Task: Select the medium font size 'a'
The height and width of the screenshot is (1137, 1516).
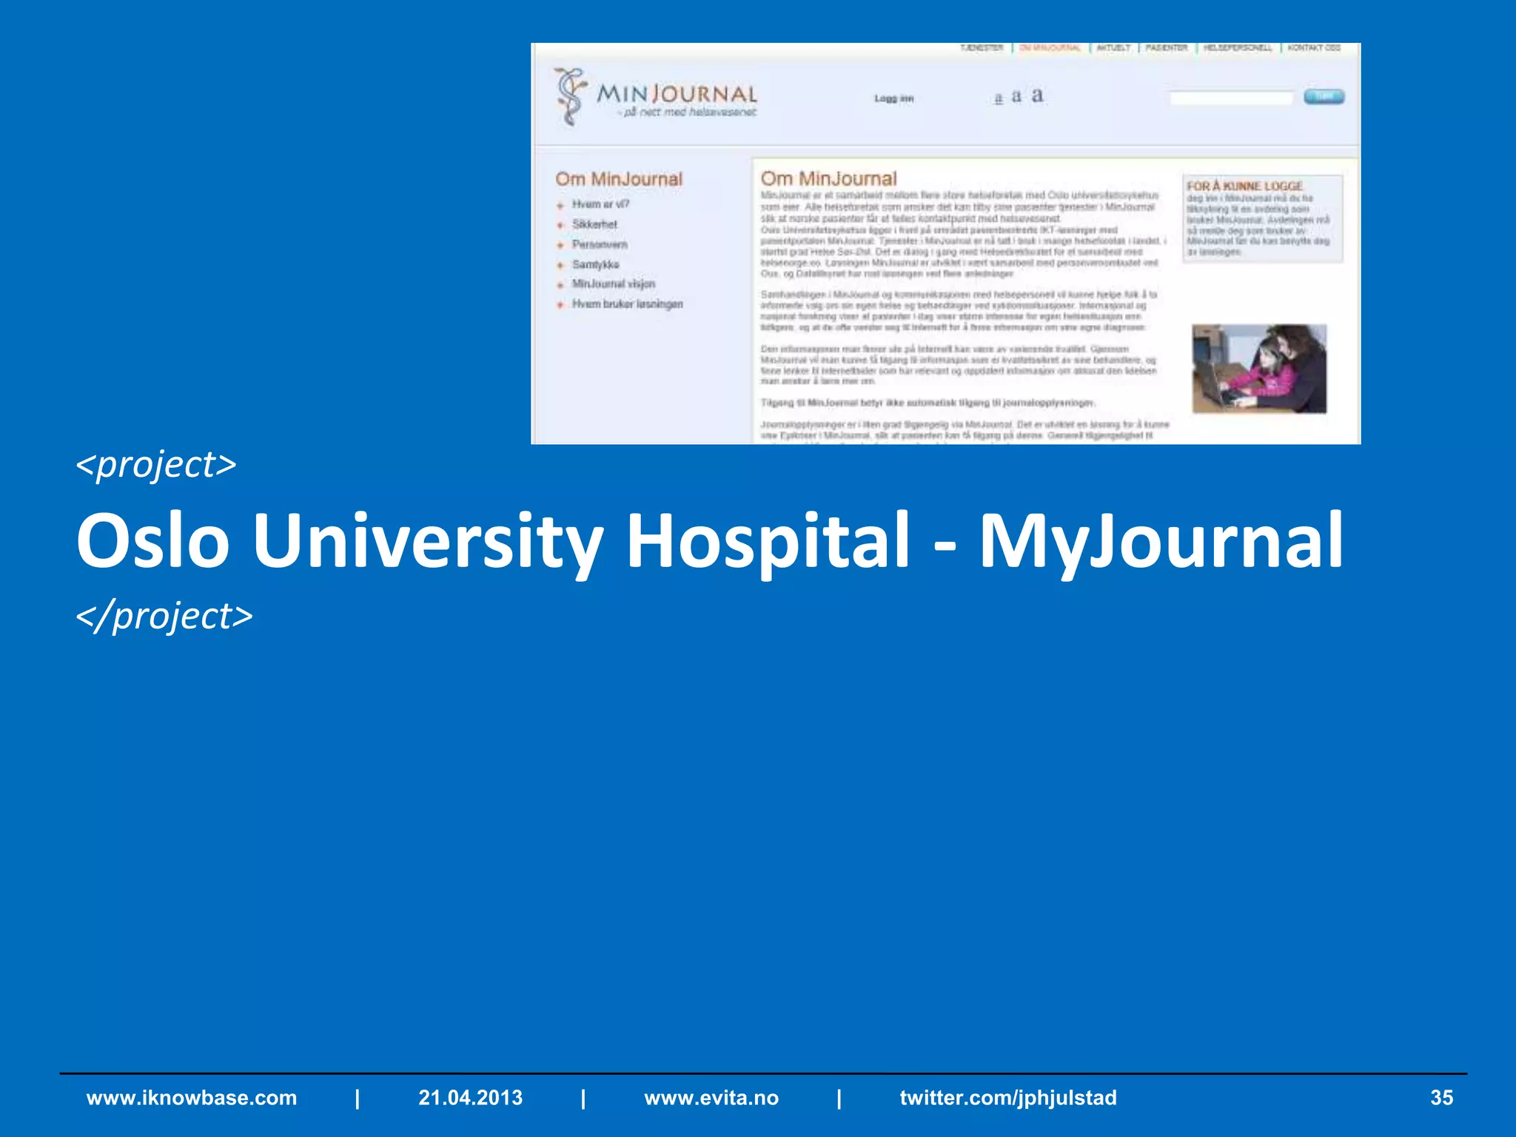Action: (1016, 96)
